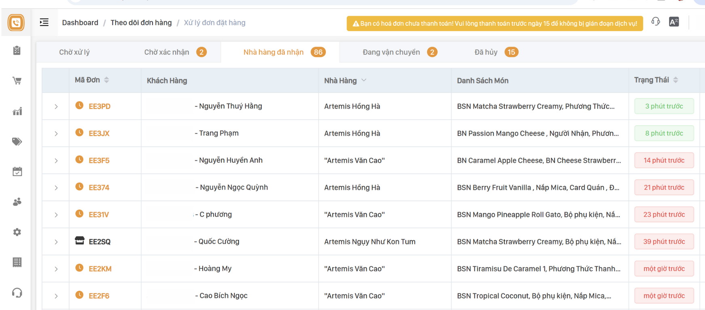Open the calendar sidebar icon

[x=17, y=172]
